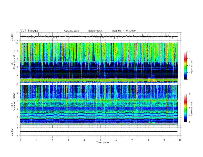This screenshot has height=157, width=203.
Task: Click inside the ch.1 spectrogram panel
Action: tap(99, 63)
